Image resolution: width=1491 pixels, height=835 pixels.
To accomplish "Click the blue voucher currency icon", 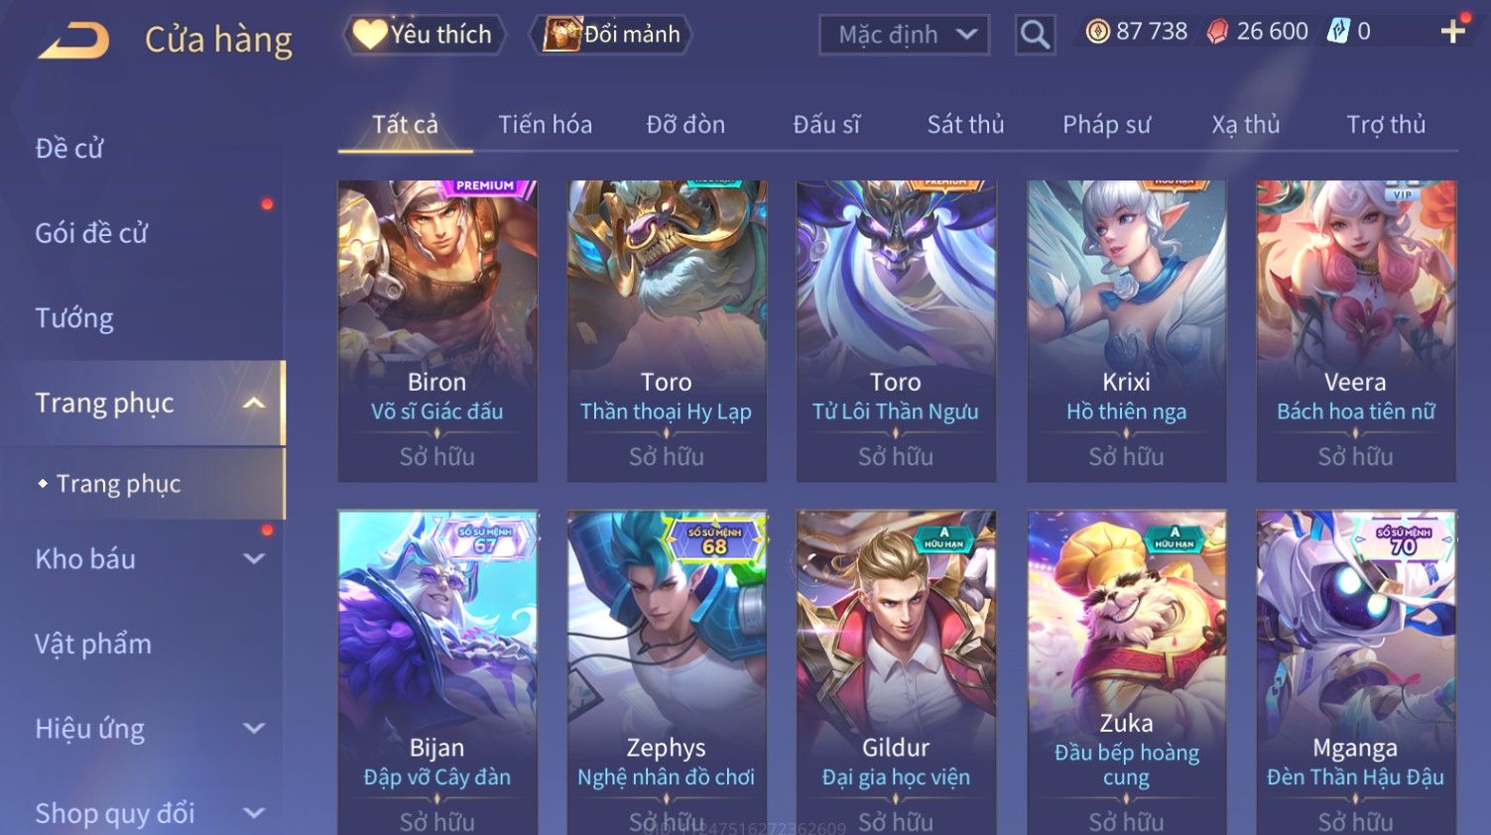I will coord(1338,32).
